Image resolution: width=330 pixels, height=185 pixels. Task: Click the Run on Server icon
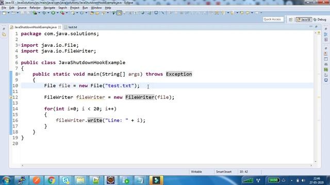35,13
